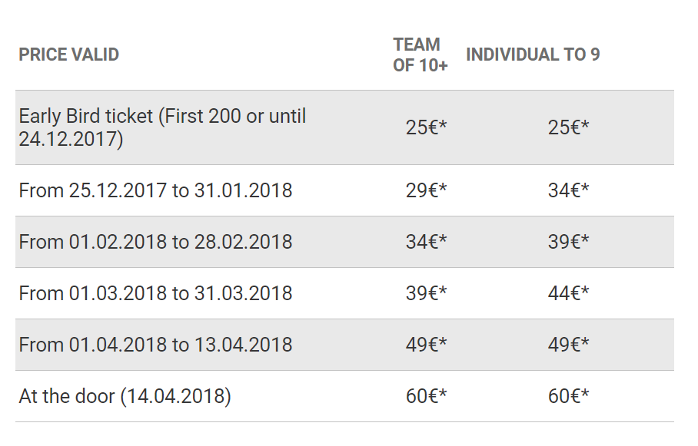
Task: Click the INDIVIDUAL TO 9 column header
Action: [533, 55]
